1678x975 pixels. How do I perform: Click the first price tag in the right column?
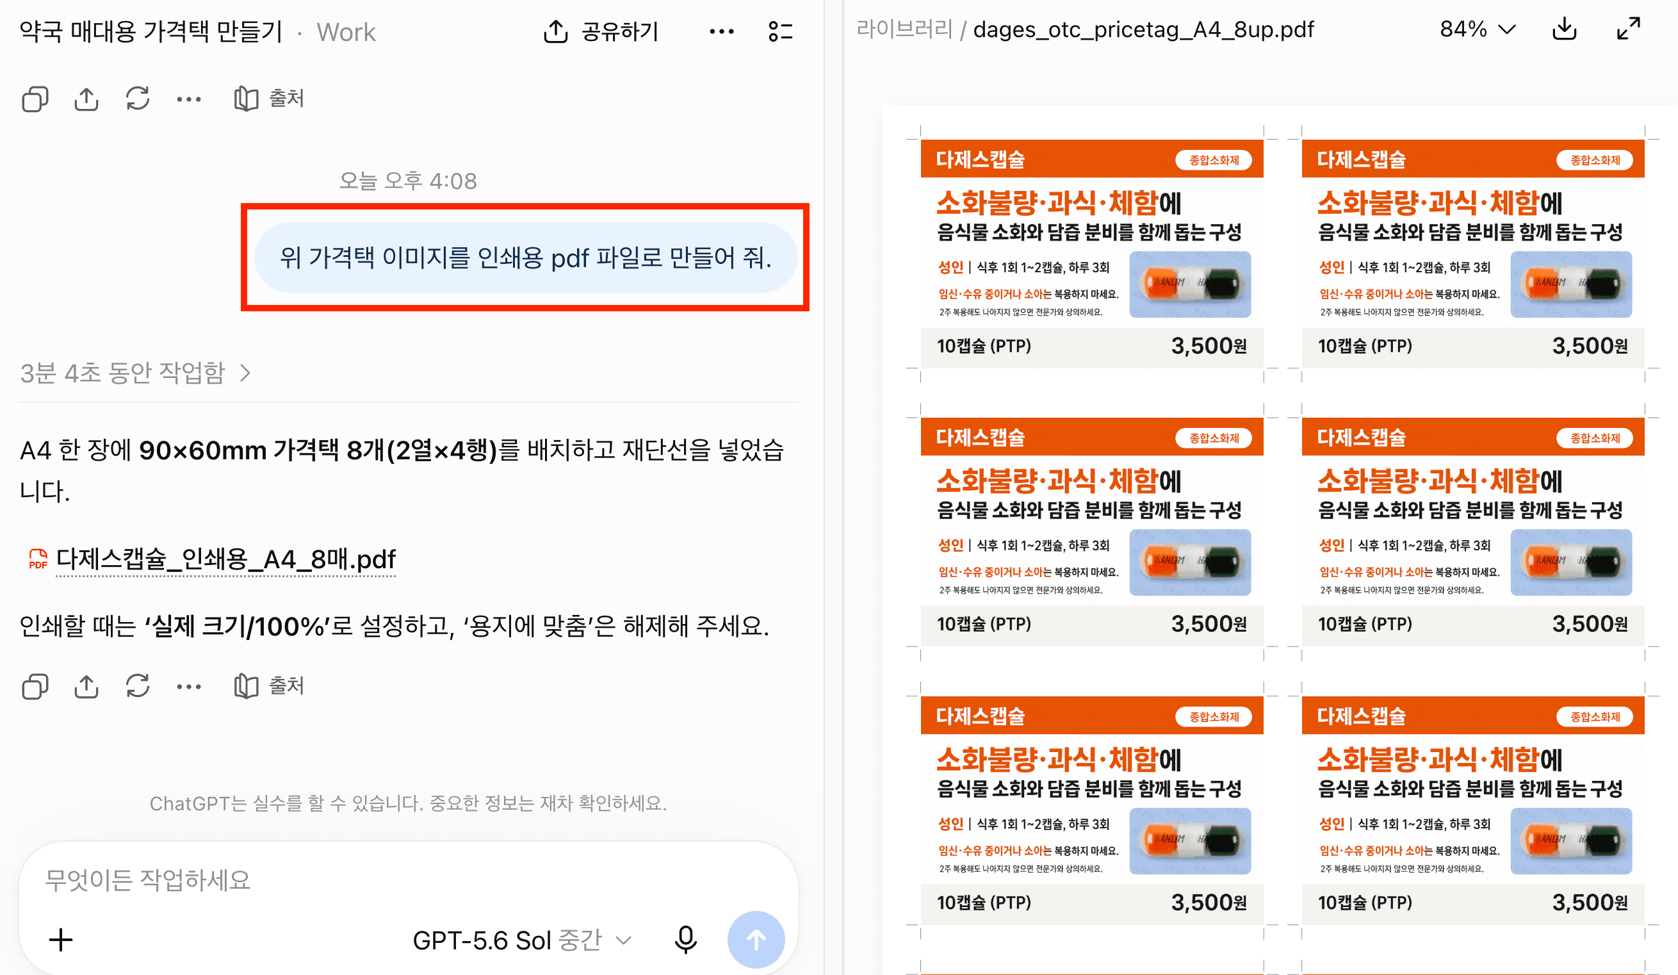point(1472,254)
